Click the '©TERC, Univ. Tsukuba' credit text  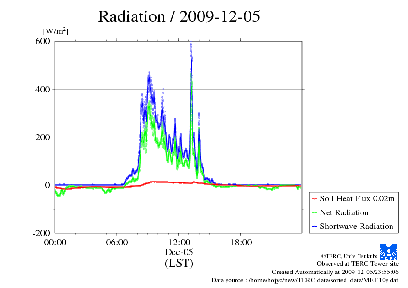point(349,256)
